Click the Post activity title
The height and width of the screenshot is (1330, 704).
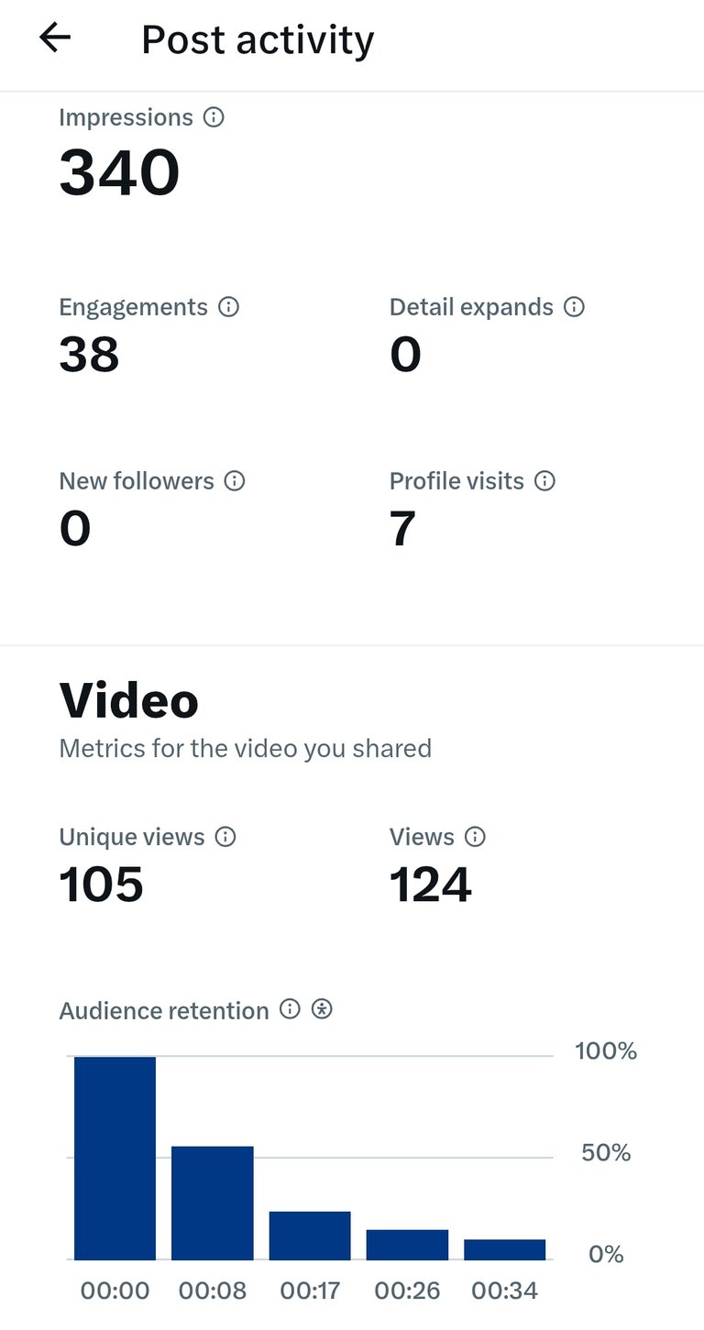258,40
